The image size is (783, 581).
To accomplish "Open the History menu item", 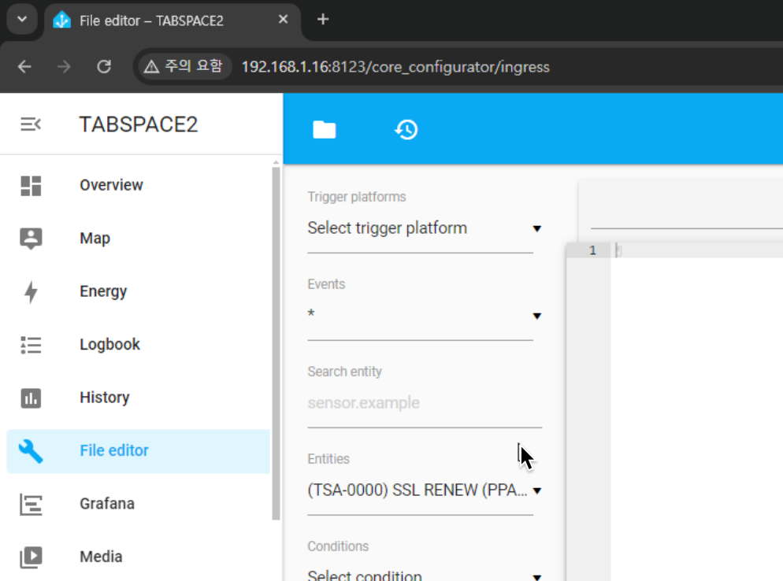I will click(x=139, y=398).
